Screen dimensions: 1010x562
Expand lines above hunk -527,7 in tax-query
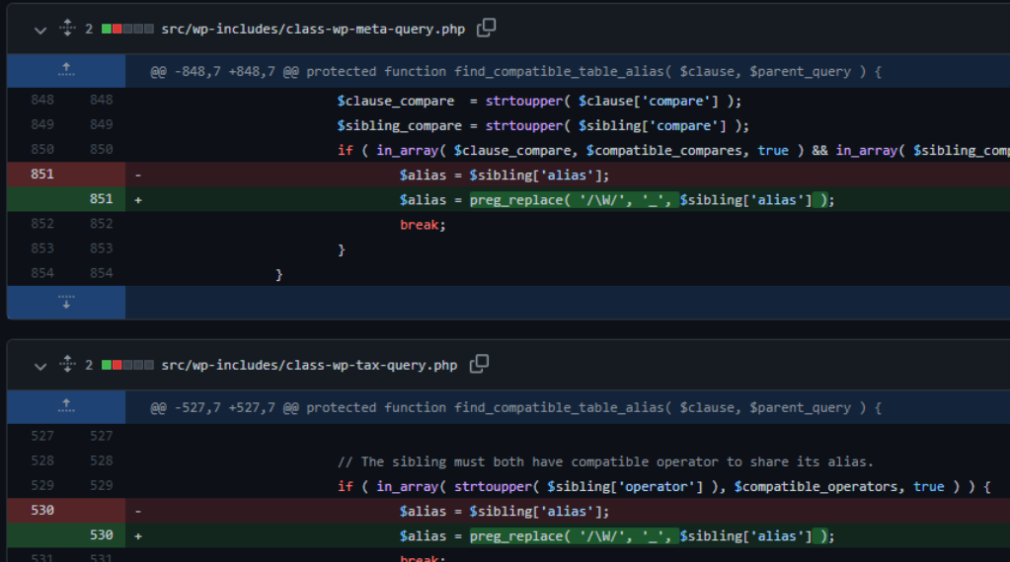[x=66, y=407]
